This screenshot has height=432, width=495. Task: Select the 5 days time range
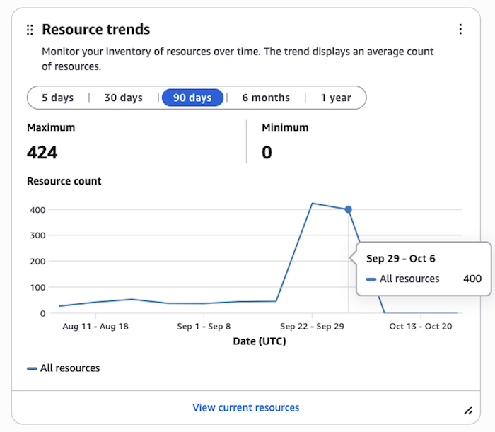click(57, 98)
